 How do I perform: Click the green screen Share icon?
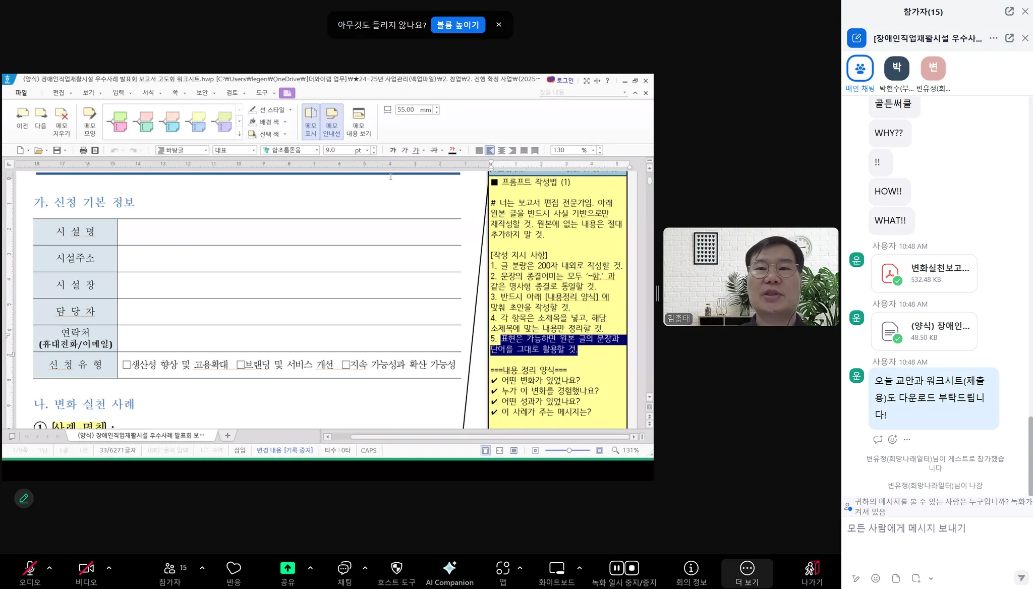click(288, 568)
